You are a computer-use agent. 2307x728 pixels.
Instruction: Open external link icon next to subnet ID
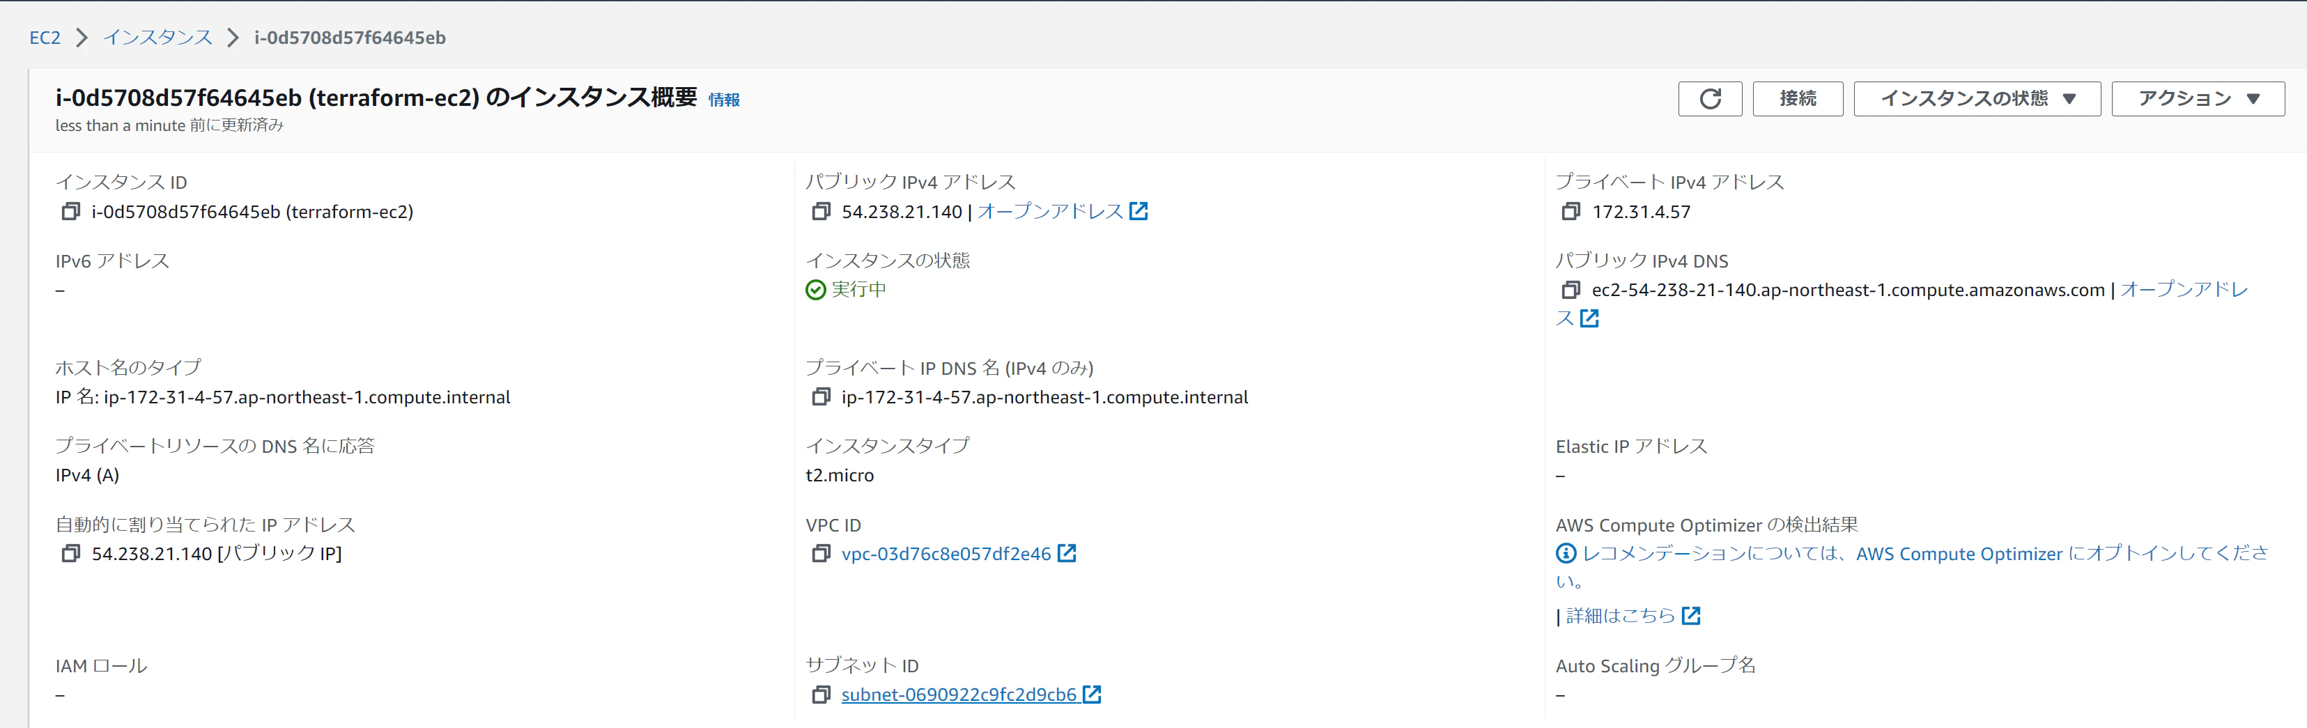1092,694
